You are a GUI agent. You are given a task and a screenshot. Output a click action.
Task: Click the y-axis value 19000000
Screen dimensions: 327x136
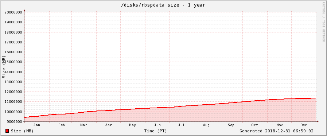13,22
